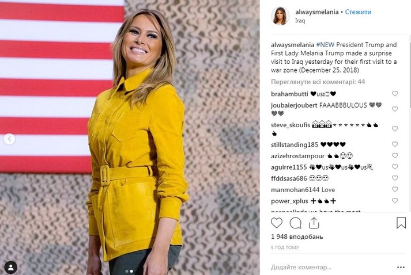Expand all 44 comments link

pos(318,82)
